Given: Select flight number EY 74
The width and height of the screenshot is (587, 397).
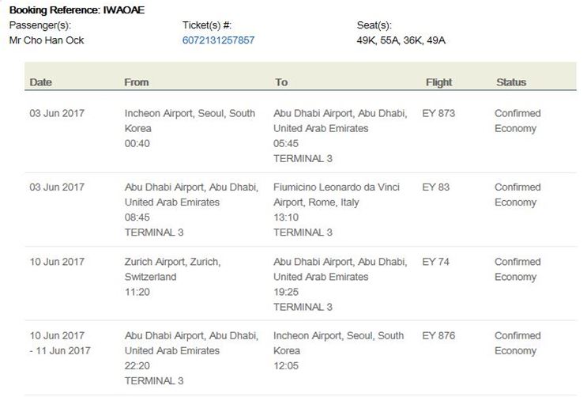Looking at the screenshot, I should click(435, 262).
